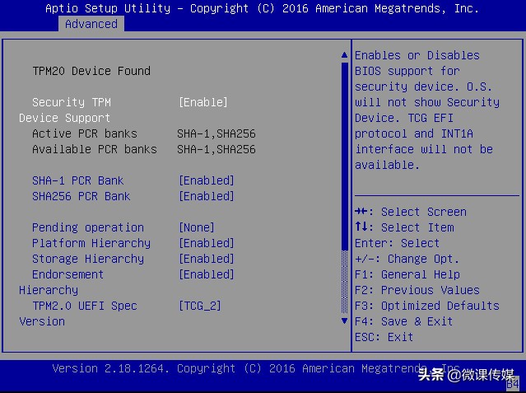
Task: Click the +/-: Change Opt. hint
Action: click(x=407, y=259)
